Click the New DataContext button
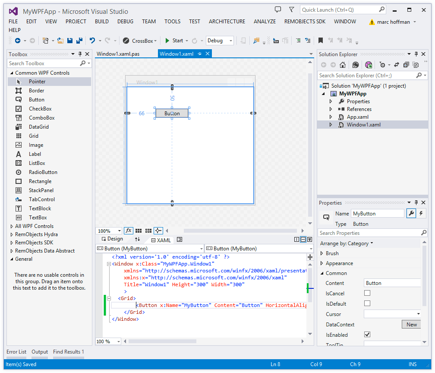Viewport: 435px width, 373px height. click(x=411, y=325)
